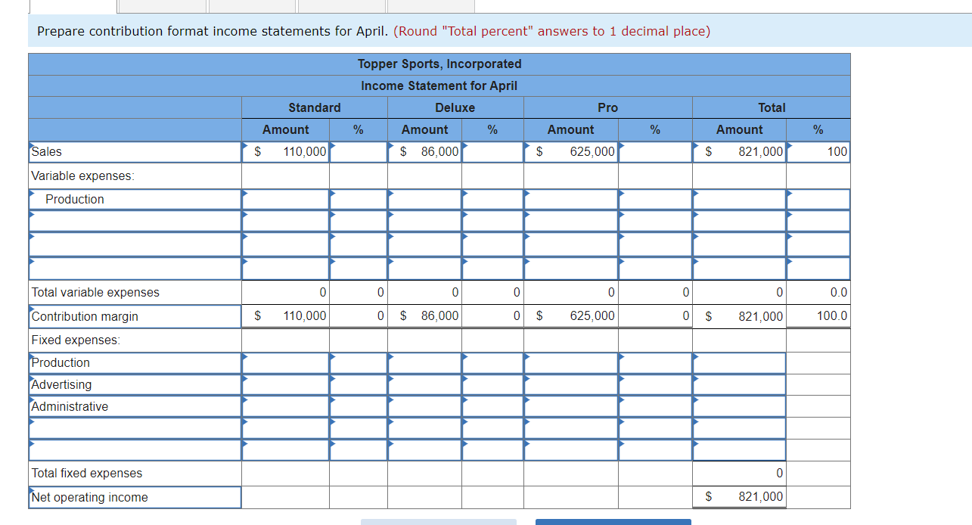Click the Standard Contribution margin value 110,000
Image resolution: width=972 pixels, height=525 pixels.
(305, 315)
